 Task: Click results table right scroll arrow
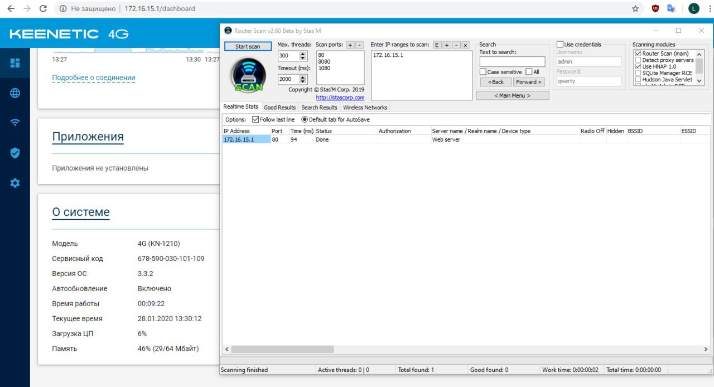pyautogui.click(x=706, y=349)
